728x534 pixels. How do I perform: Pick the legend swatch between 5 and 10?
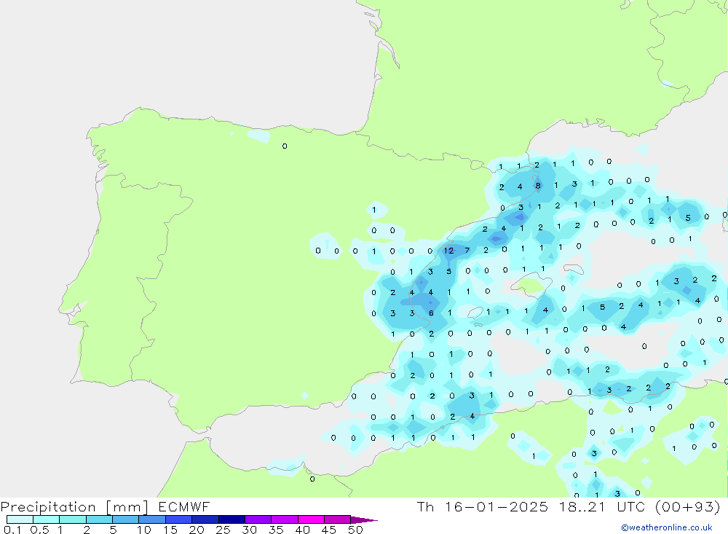(125, 520)
